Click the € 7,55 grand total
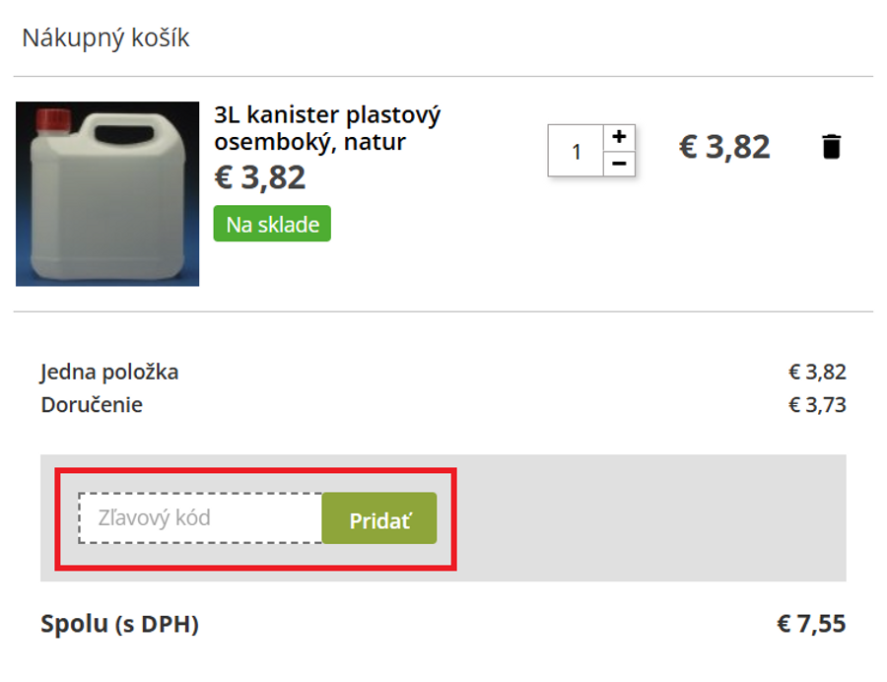The width and height of the screenshot is (887, 682). (x=811, y=624)
